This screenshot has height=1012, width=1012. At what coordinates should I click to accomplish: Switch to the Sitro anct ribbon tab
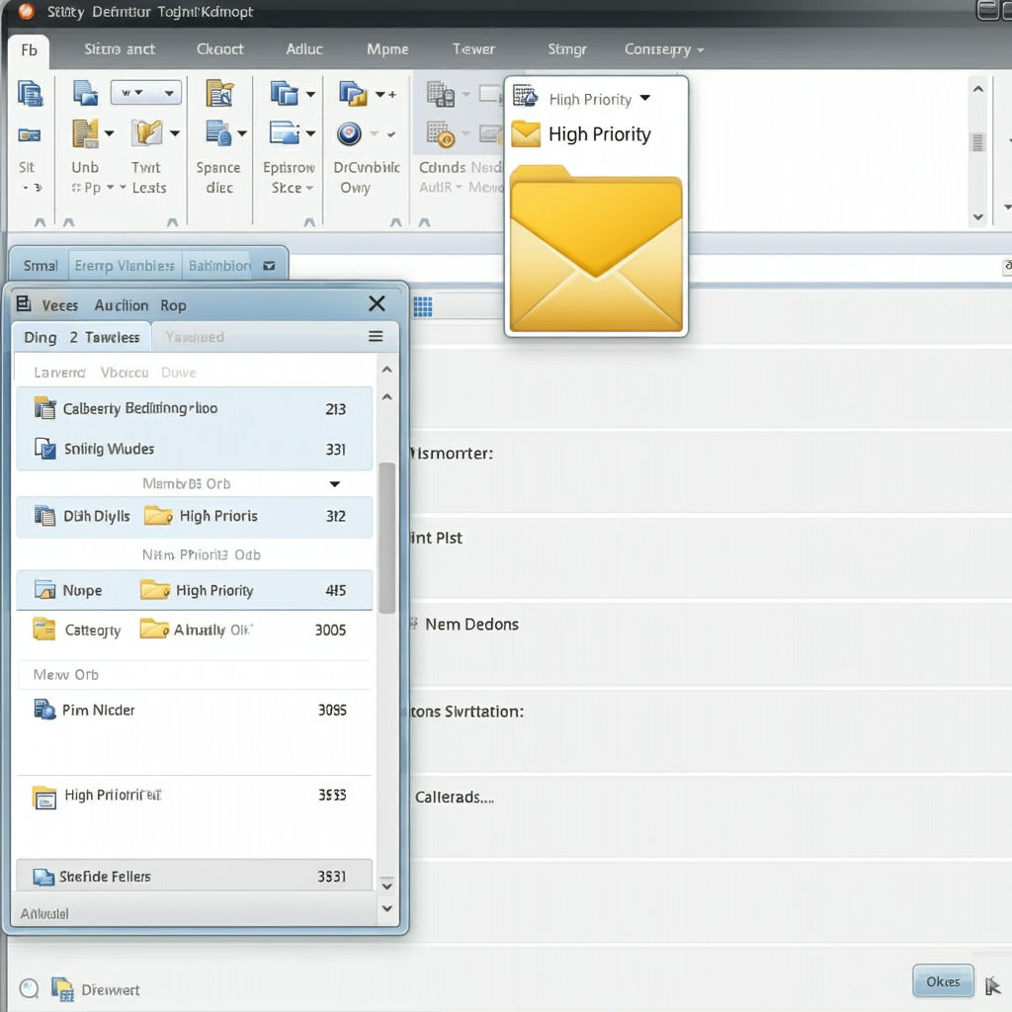(120, 49)
